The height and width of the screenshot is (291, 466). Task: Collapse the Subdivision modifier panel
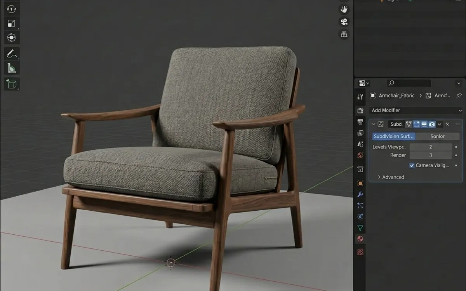(374, 124)
